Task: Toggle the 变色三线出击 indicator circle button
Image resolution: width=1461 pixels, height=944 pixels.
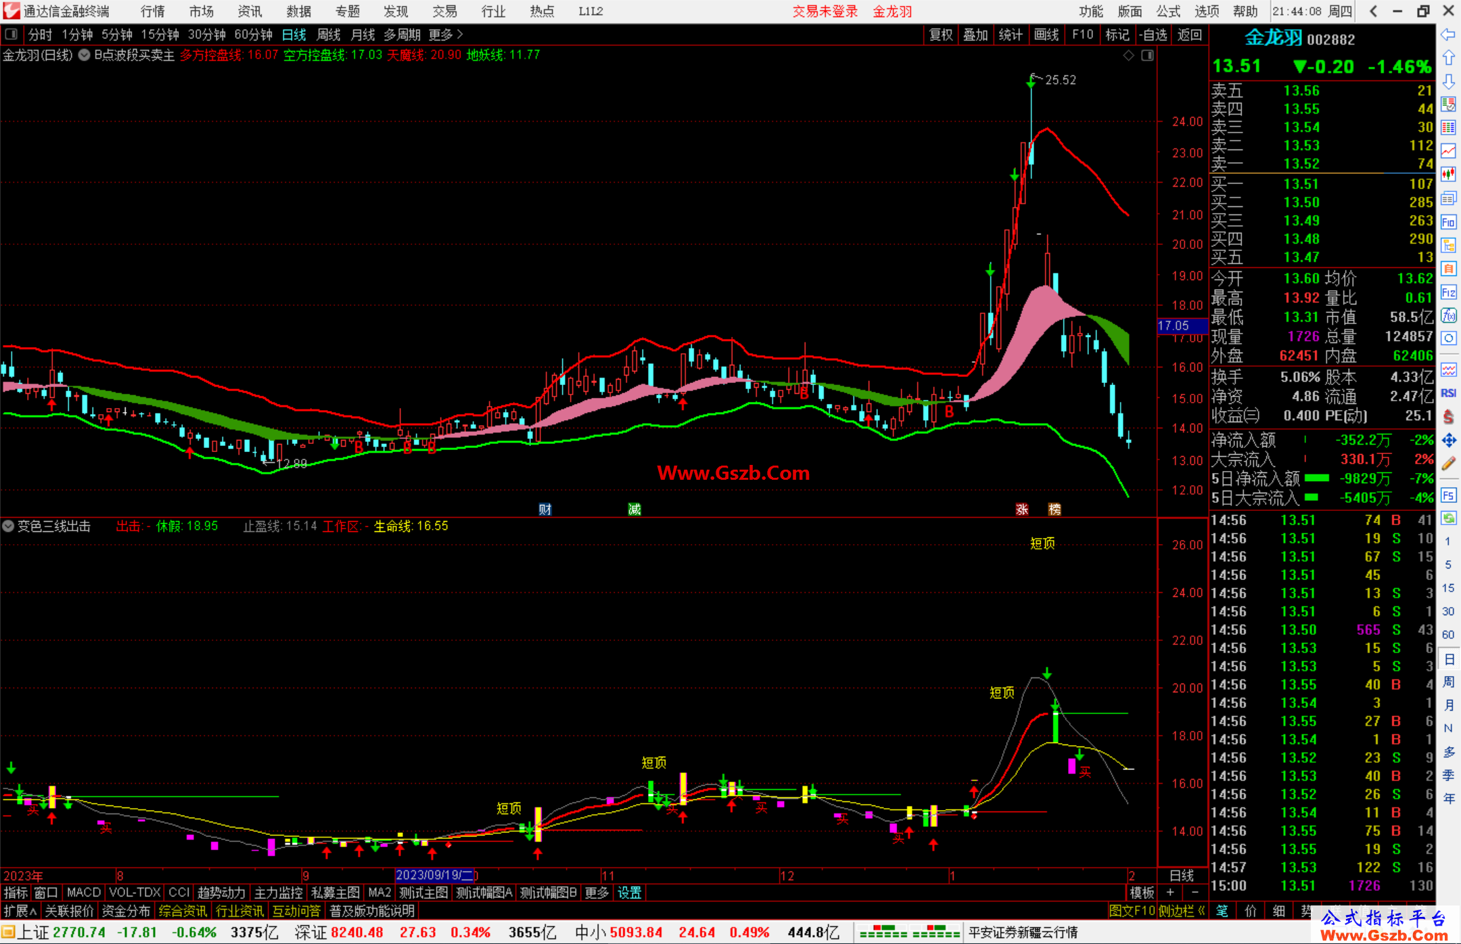Action: coord(8,526)
